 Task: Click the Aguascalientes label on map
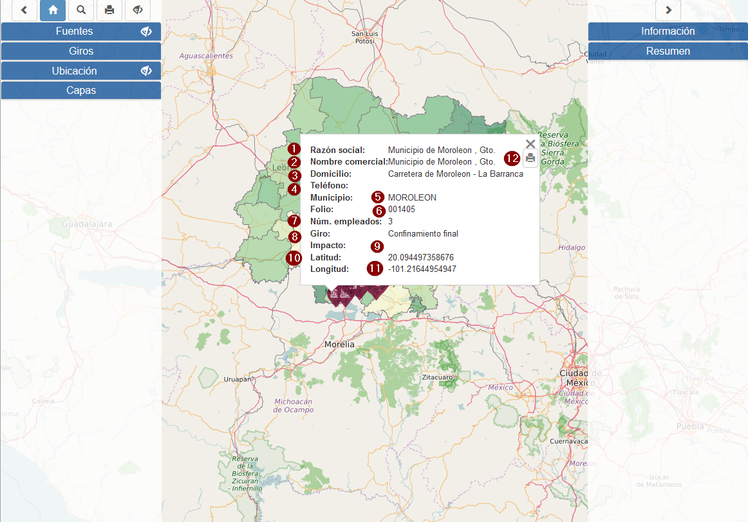[x=206, y=56]
